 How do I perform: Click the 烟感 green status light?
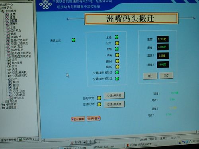(117, 49)
